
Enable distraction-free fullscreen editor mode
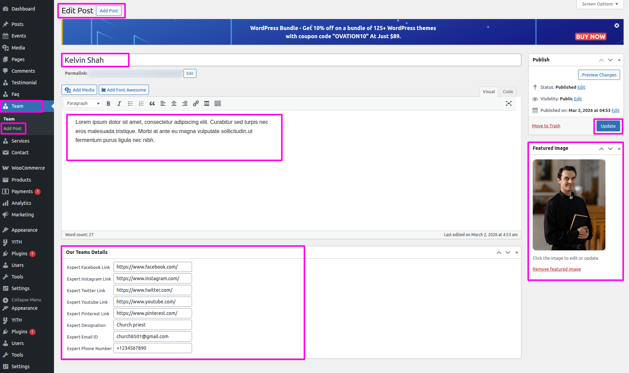click(508, 103)
